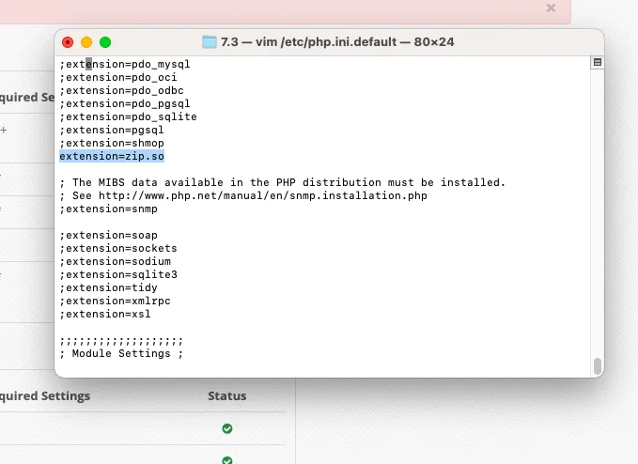This screenshot has height=464, width=638.
Task: Click the row of semicolons above Module Settings
Action: click(121, 340)
